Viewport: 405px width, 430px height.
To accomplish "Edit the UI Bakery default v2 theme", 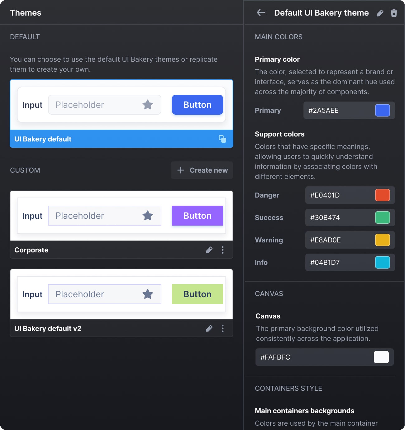I will (209, 328).
